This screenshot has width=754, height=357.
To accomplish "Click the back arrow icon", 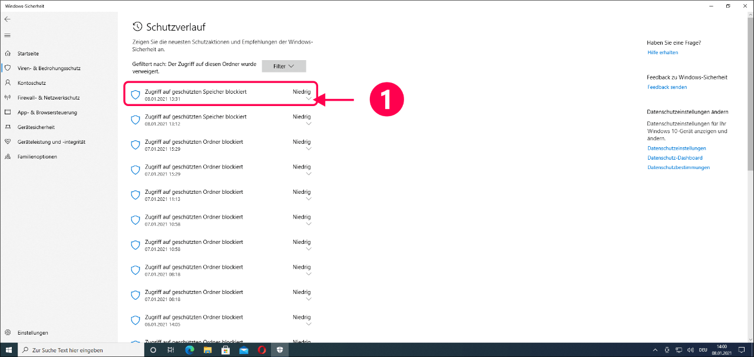I will pyautogui.click(x=7, y=19).
